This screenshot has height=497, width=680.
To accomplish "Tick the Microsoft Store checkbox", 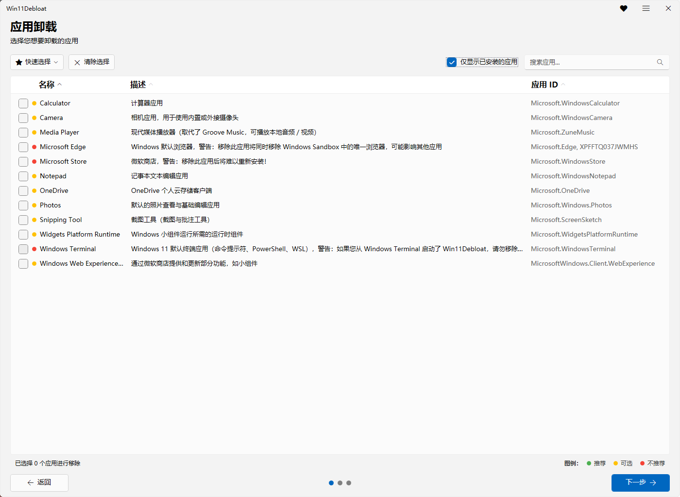I will pos(23,162).
